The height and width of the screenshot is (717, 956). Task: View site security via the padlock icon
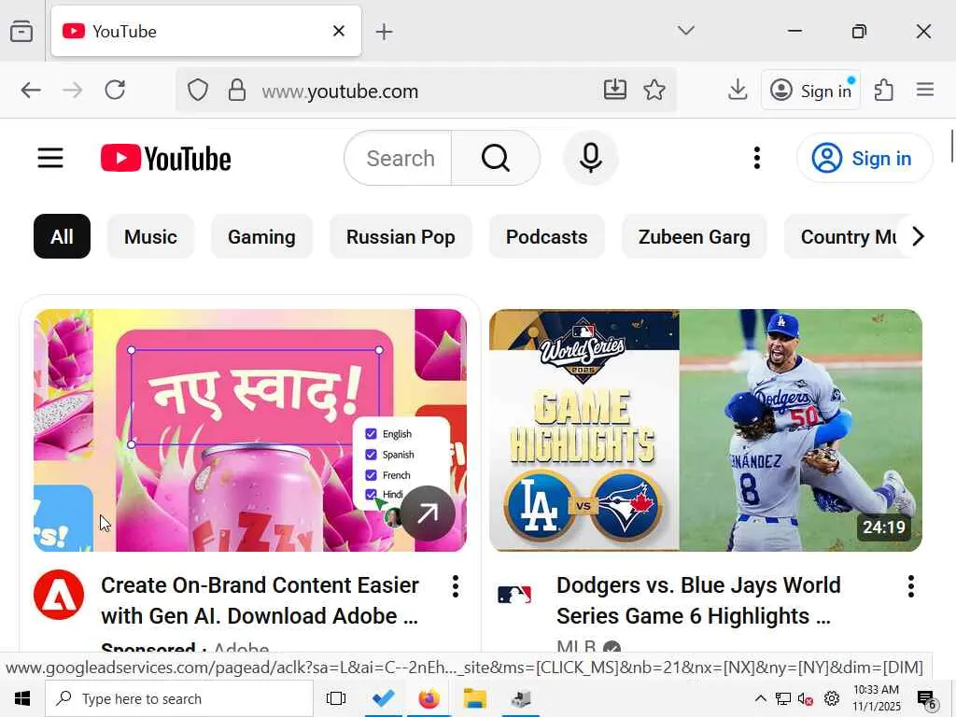tap(236, 91)
